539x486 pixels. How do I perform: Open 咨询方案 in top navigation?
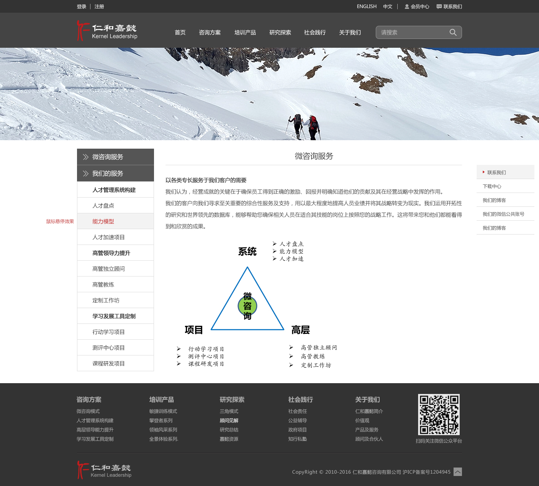point(210,32)
